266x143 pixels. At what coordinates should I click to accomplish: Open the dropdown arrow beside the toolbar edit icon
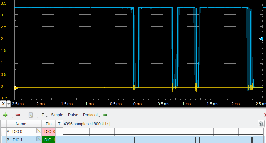[38, 117]
